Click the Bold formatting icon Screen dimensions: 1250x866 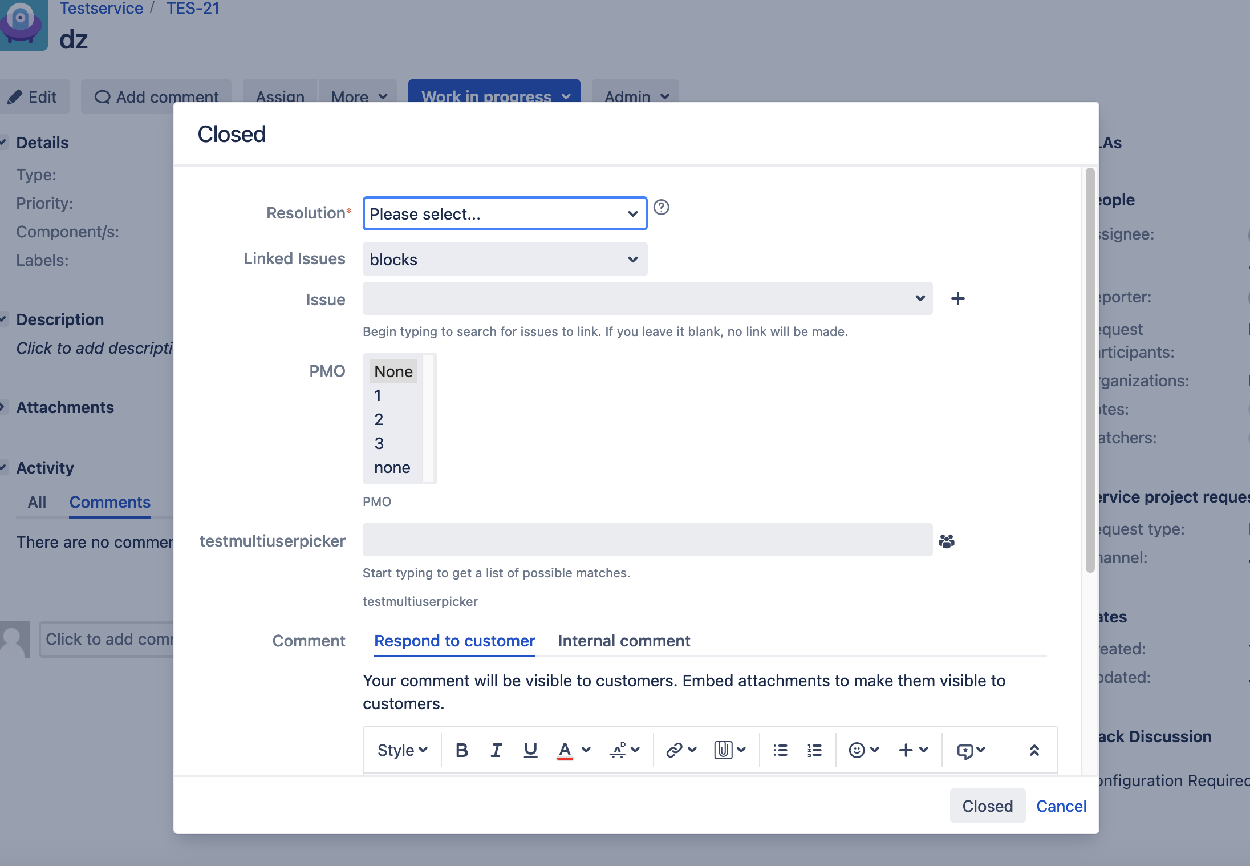pyautogui.click(x=462, y=750)
